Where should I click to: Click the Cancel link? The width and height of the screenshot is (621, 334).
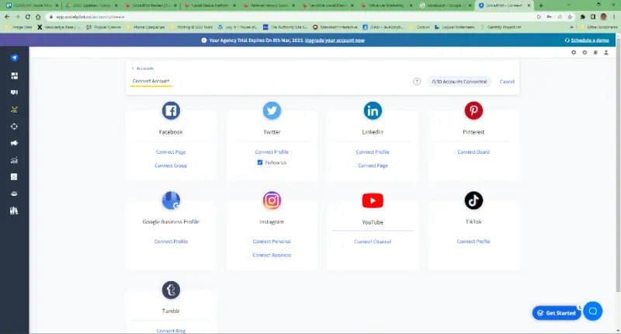[x=507, y=82]
